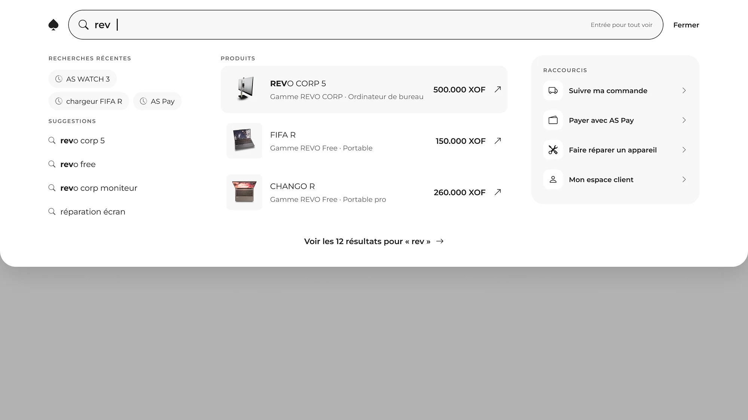Choose the suggestion "revo corp 5"
Viewport: 748px width, 420px height.
(82, 140)
